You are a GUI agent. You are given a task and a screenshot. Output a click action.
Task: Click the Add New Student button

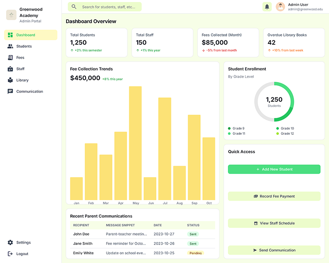click(274, 169)
